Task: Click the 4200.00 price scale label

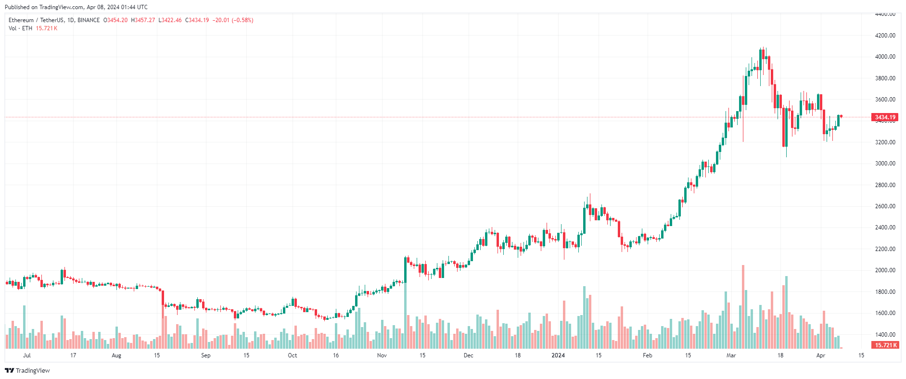Action: (885, 36)
